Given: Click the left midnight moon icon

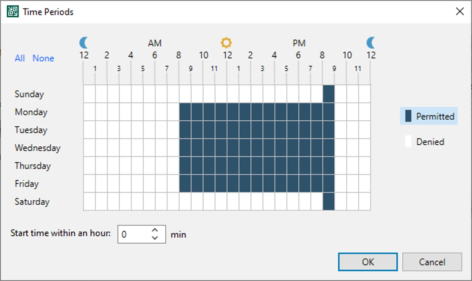Looking at the screenshot, I should point(84,43).
